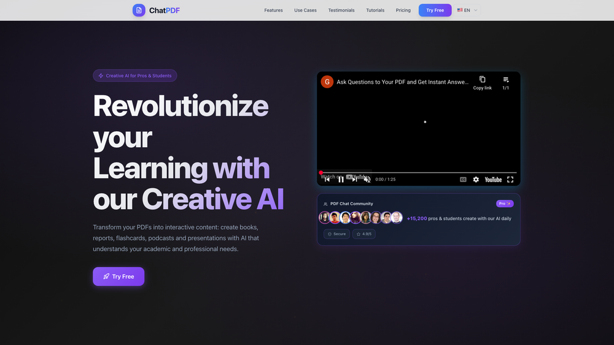Click the last community avatar
This screenshot has width=614, height=345.
(397, 218)
